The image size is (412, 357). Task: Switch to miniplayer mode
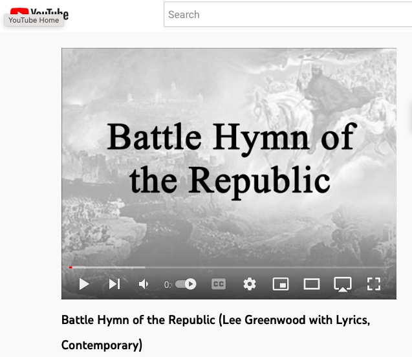click(281, 284)
